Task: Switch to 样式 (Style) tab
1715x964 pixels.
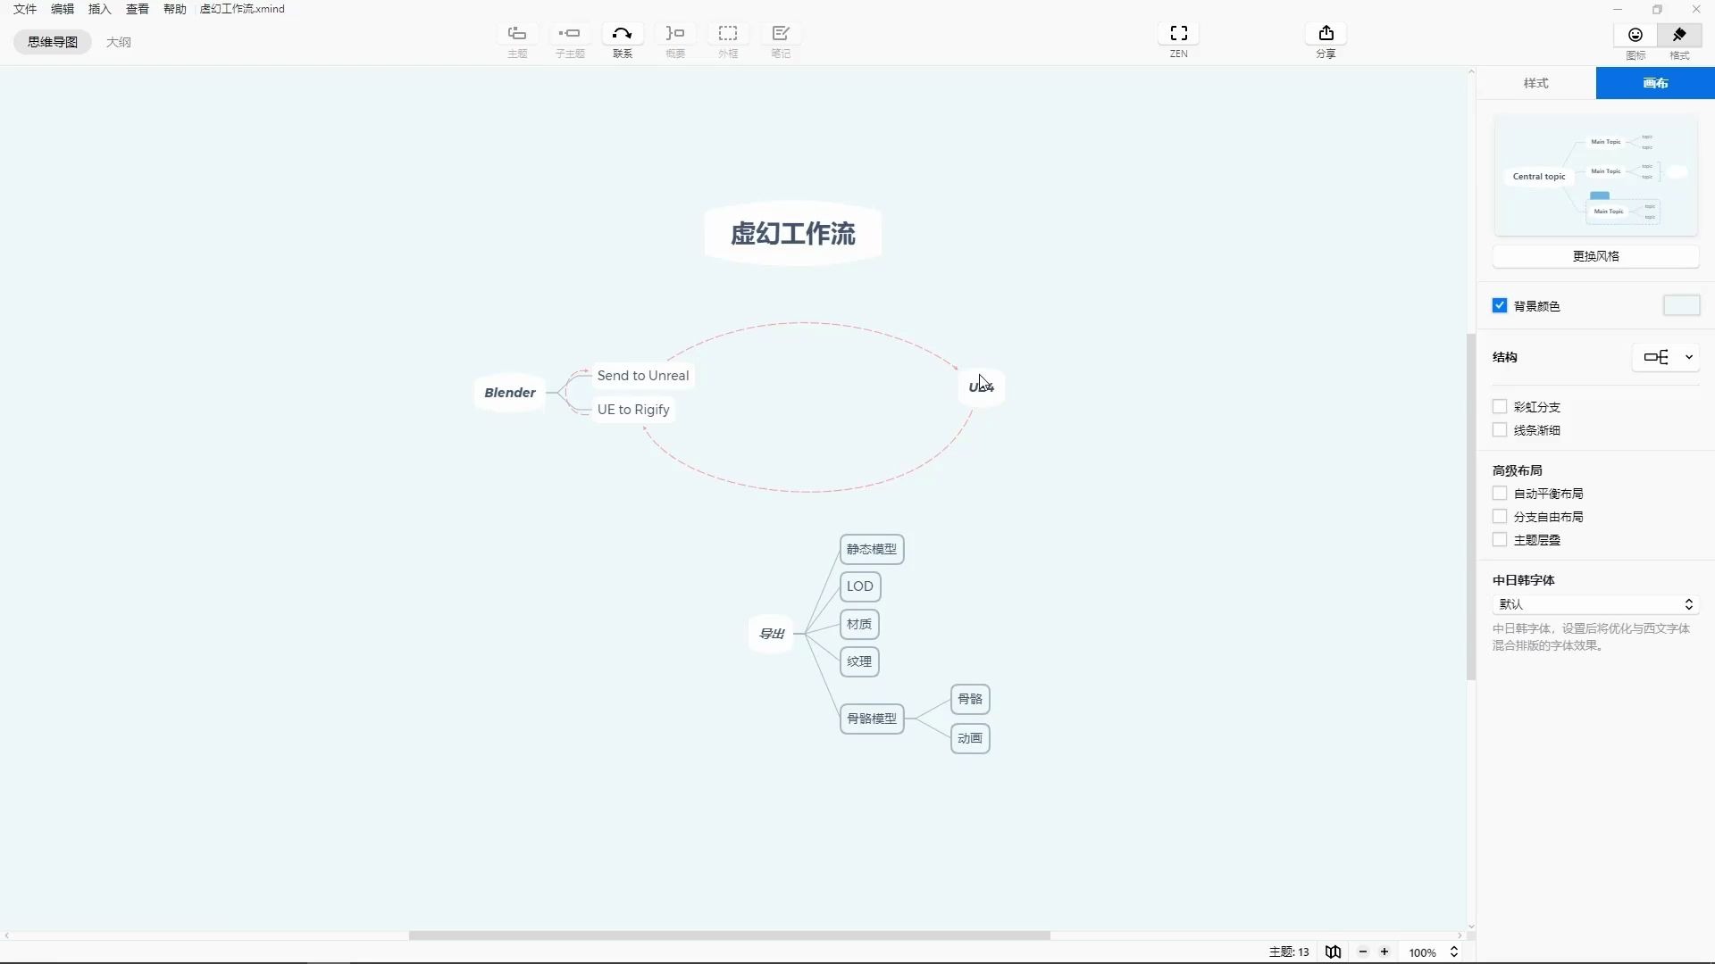Action: pos(1536,82)
